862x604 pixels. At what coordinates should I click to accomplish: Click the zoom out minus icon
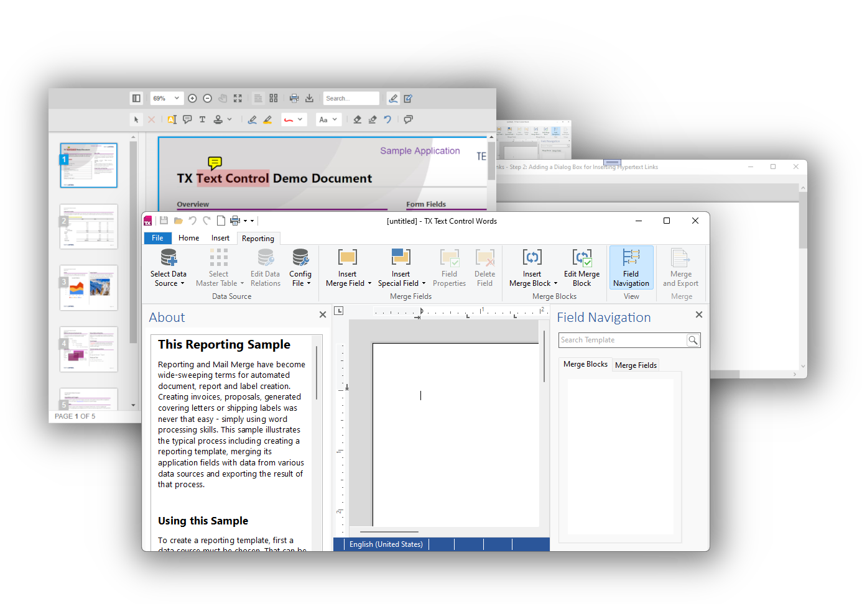208,98
